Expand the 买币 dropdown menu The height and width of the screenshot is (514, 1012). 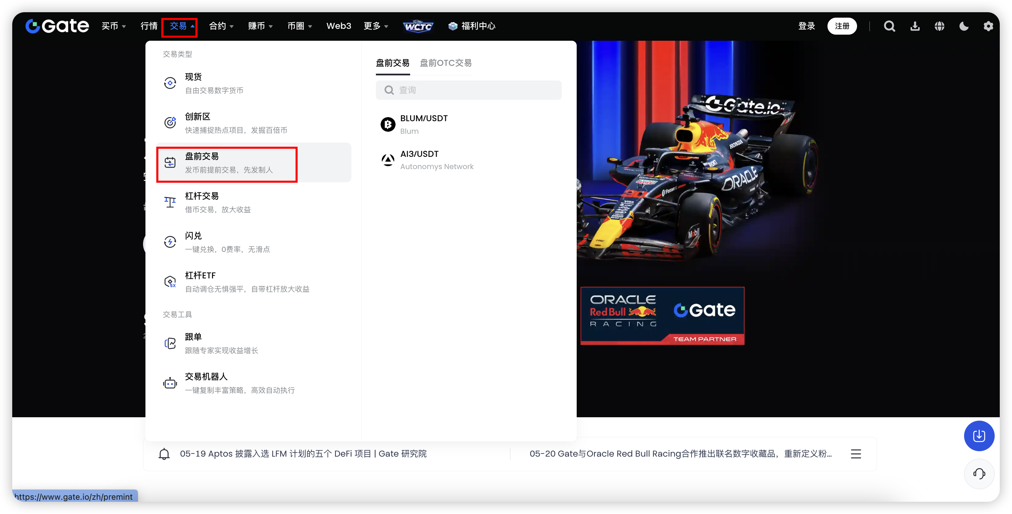coord(114,26)
